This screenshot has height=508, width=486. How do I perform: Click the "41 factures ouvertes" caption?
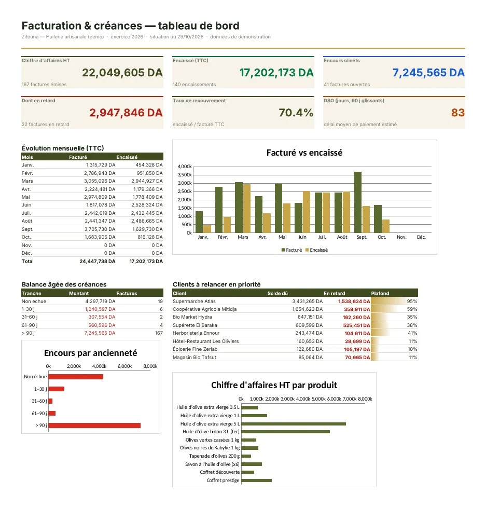pos(347,85)
